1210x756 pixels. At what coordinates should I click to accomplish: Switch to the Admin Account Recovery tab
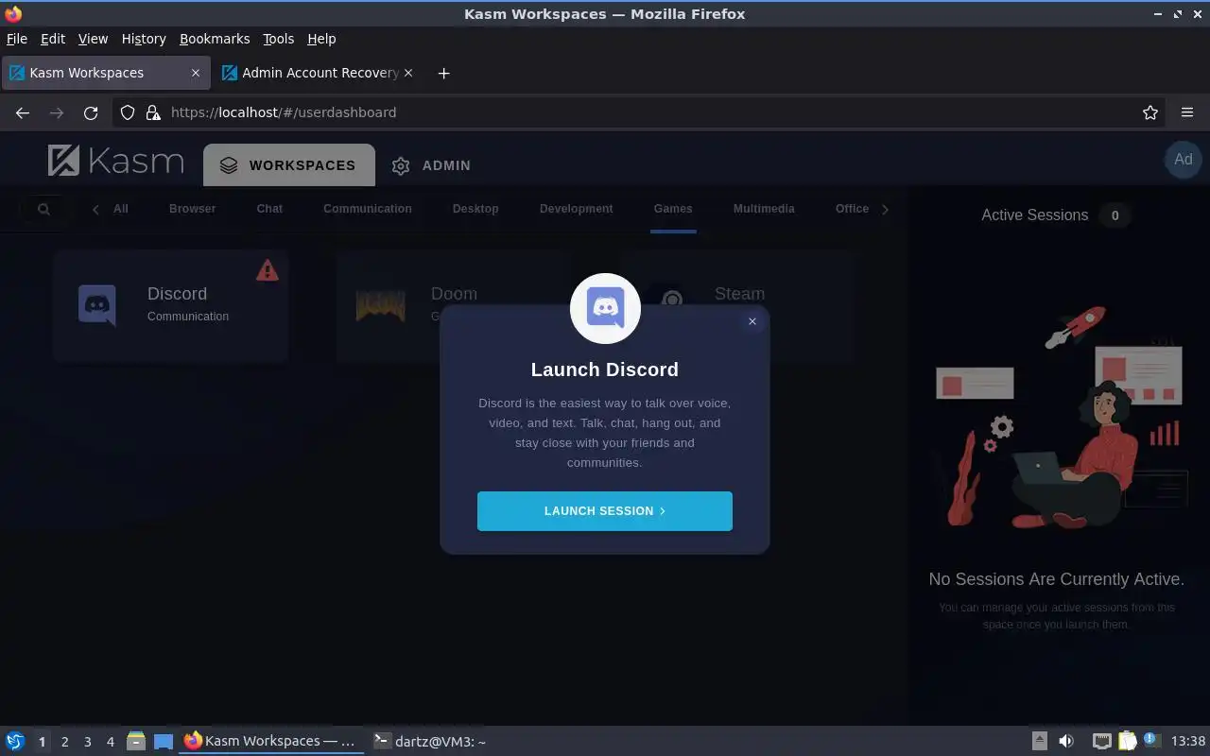pyautogui.click(x=319, y=73)
